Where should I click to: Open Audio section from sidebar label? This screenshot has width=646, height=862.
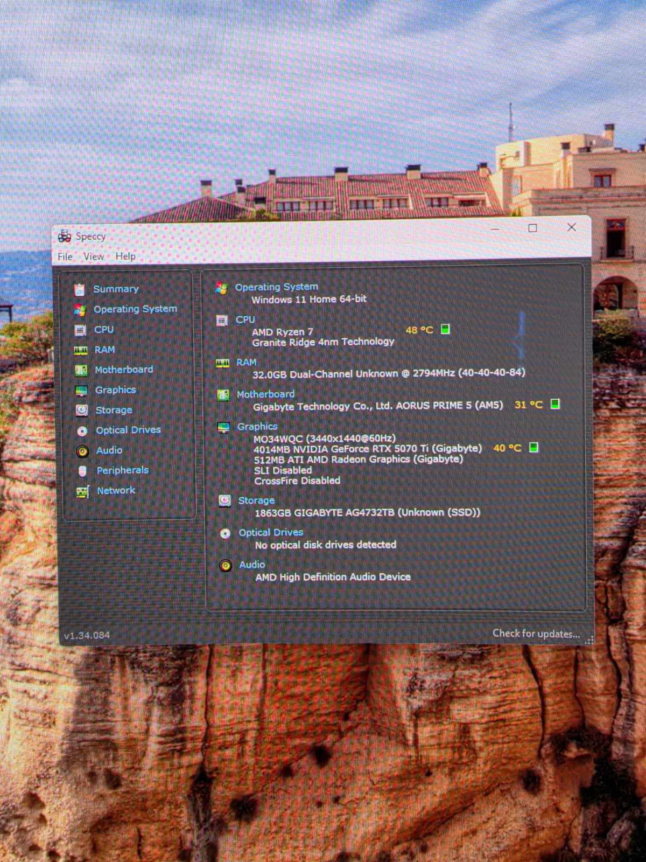pos(109,450)
